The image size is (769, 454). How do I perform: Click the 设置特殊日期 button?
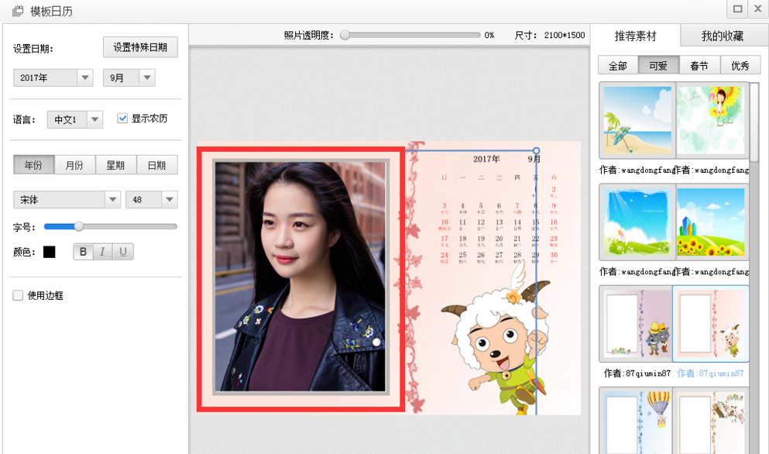[140, 47]
